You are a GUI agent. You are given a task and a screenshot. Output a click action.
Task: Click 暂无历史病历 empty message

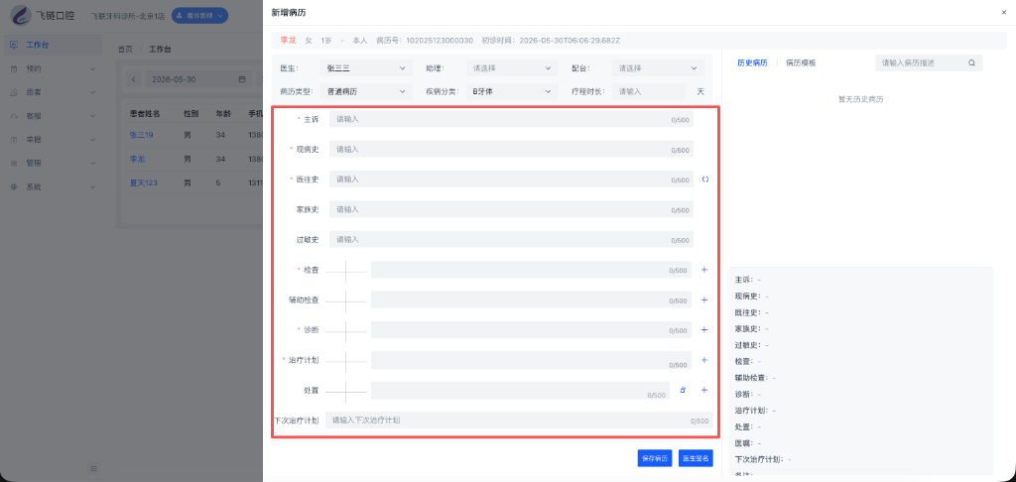[860, 100]
